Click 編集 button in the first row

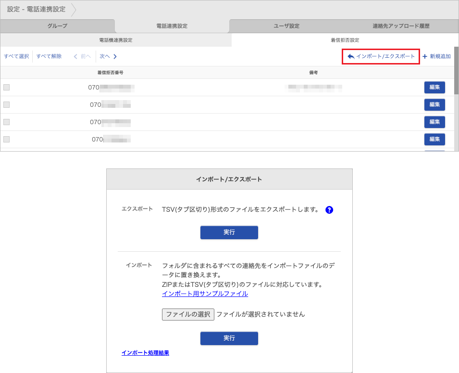tap(434, 88)
